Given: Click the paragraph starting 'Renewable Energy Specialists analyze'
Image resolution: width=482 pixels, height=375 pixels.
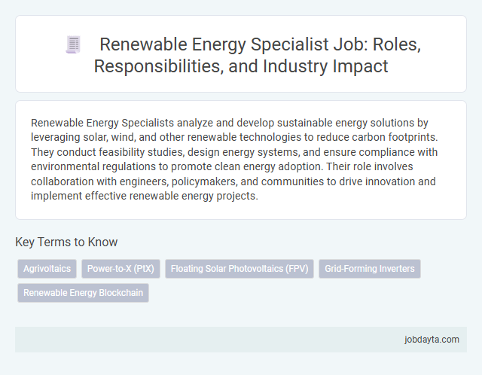Looking at the screenshot, I should point(234,159).
